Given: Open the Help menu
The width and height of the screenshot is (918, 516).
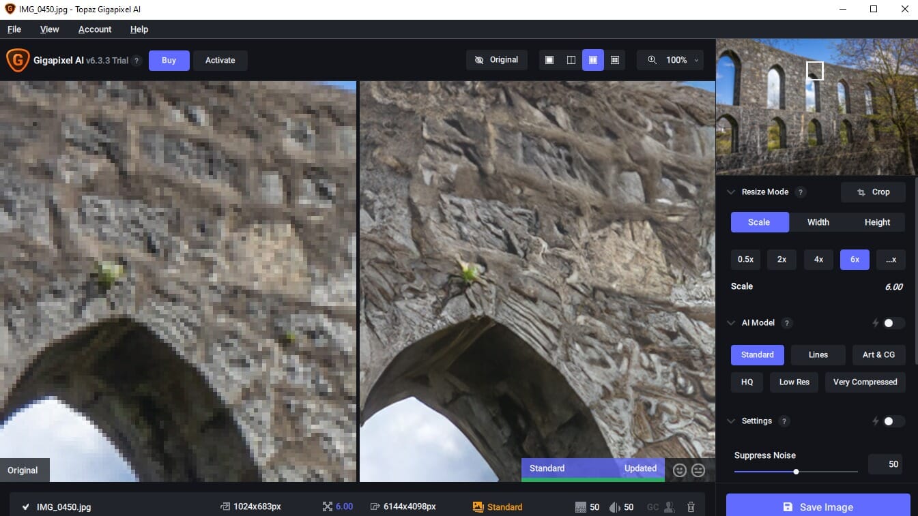Looking at the screenshot, I should click(x=139, y=29).
